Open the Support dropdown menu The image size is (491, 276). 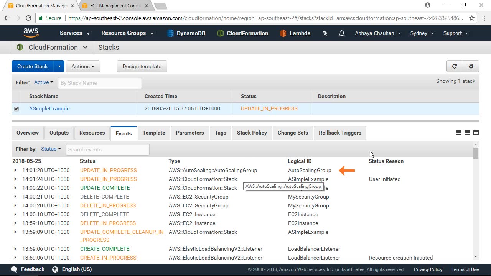pos(456,33)
